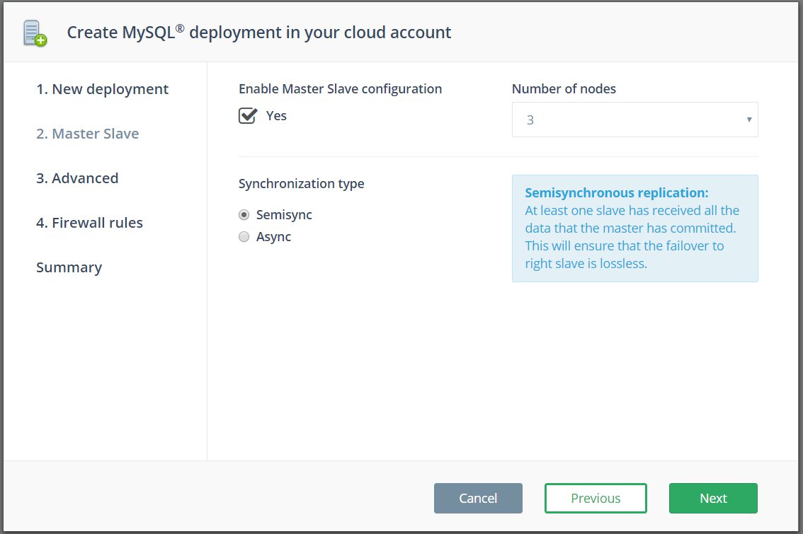Click the Semisynchronous replication info box

coord(634,228)
